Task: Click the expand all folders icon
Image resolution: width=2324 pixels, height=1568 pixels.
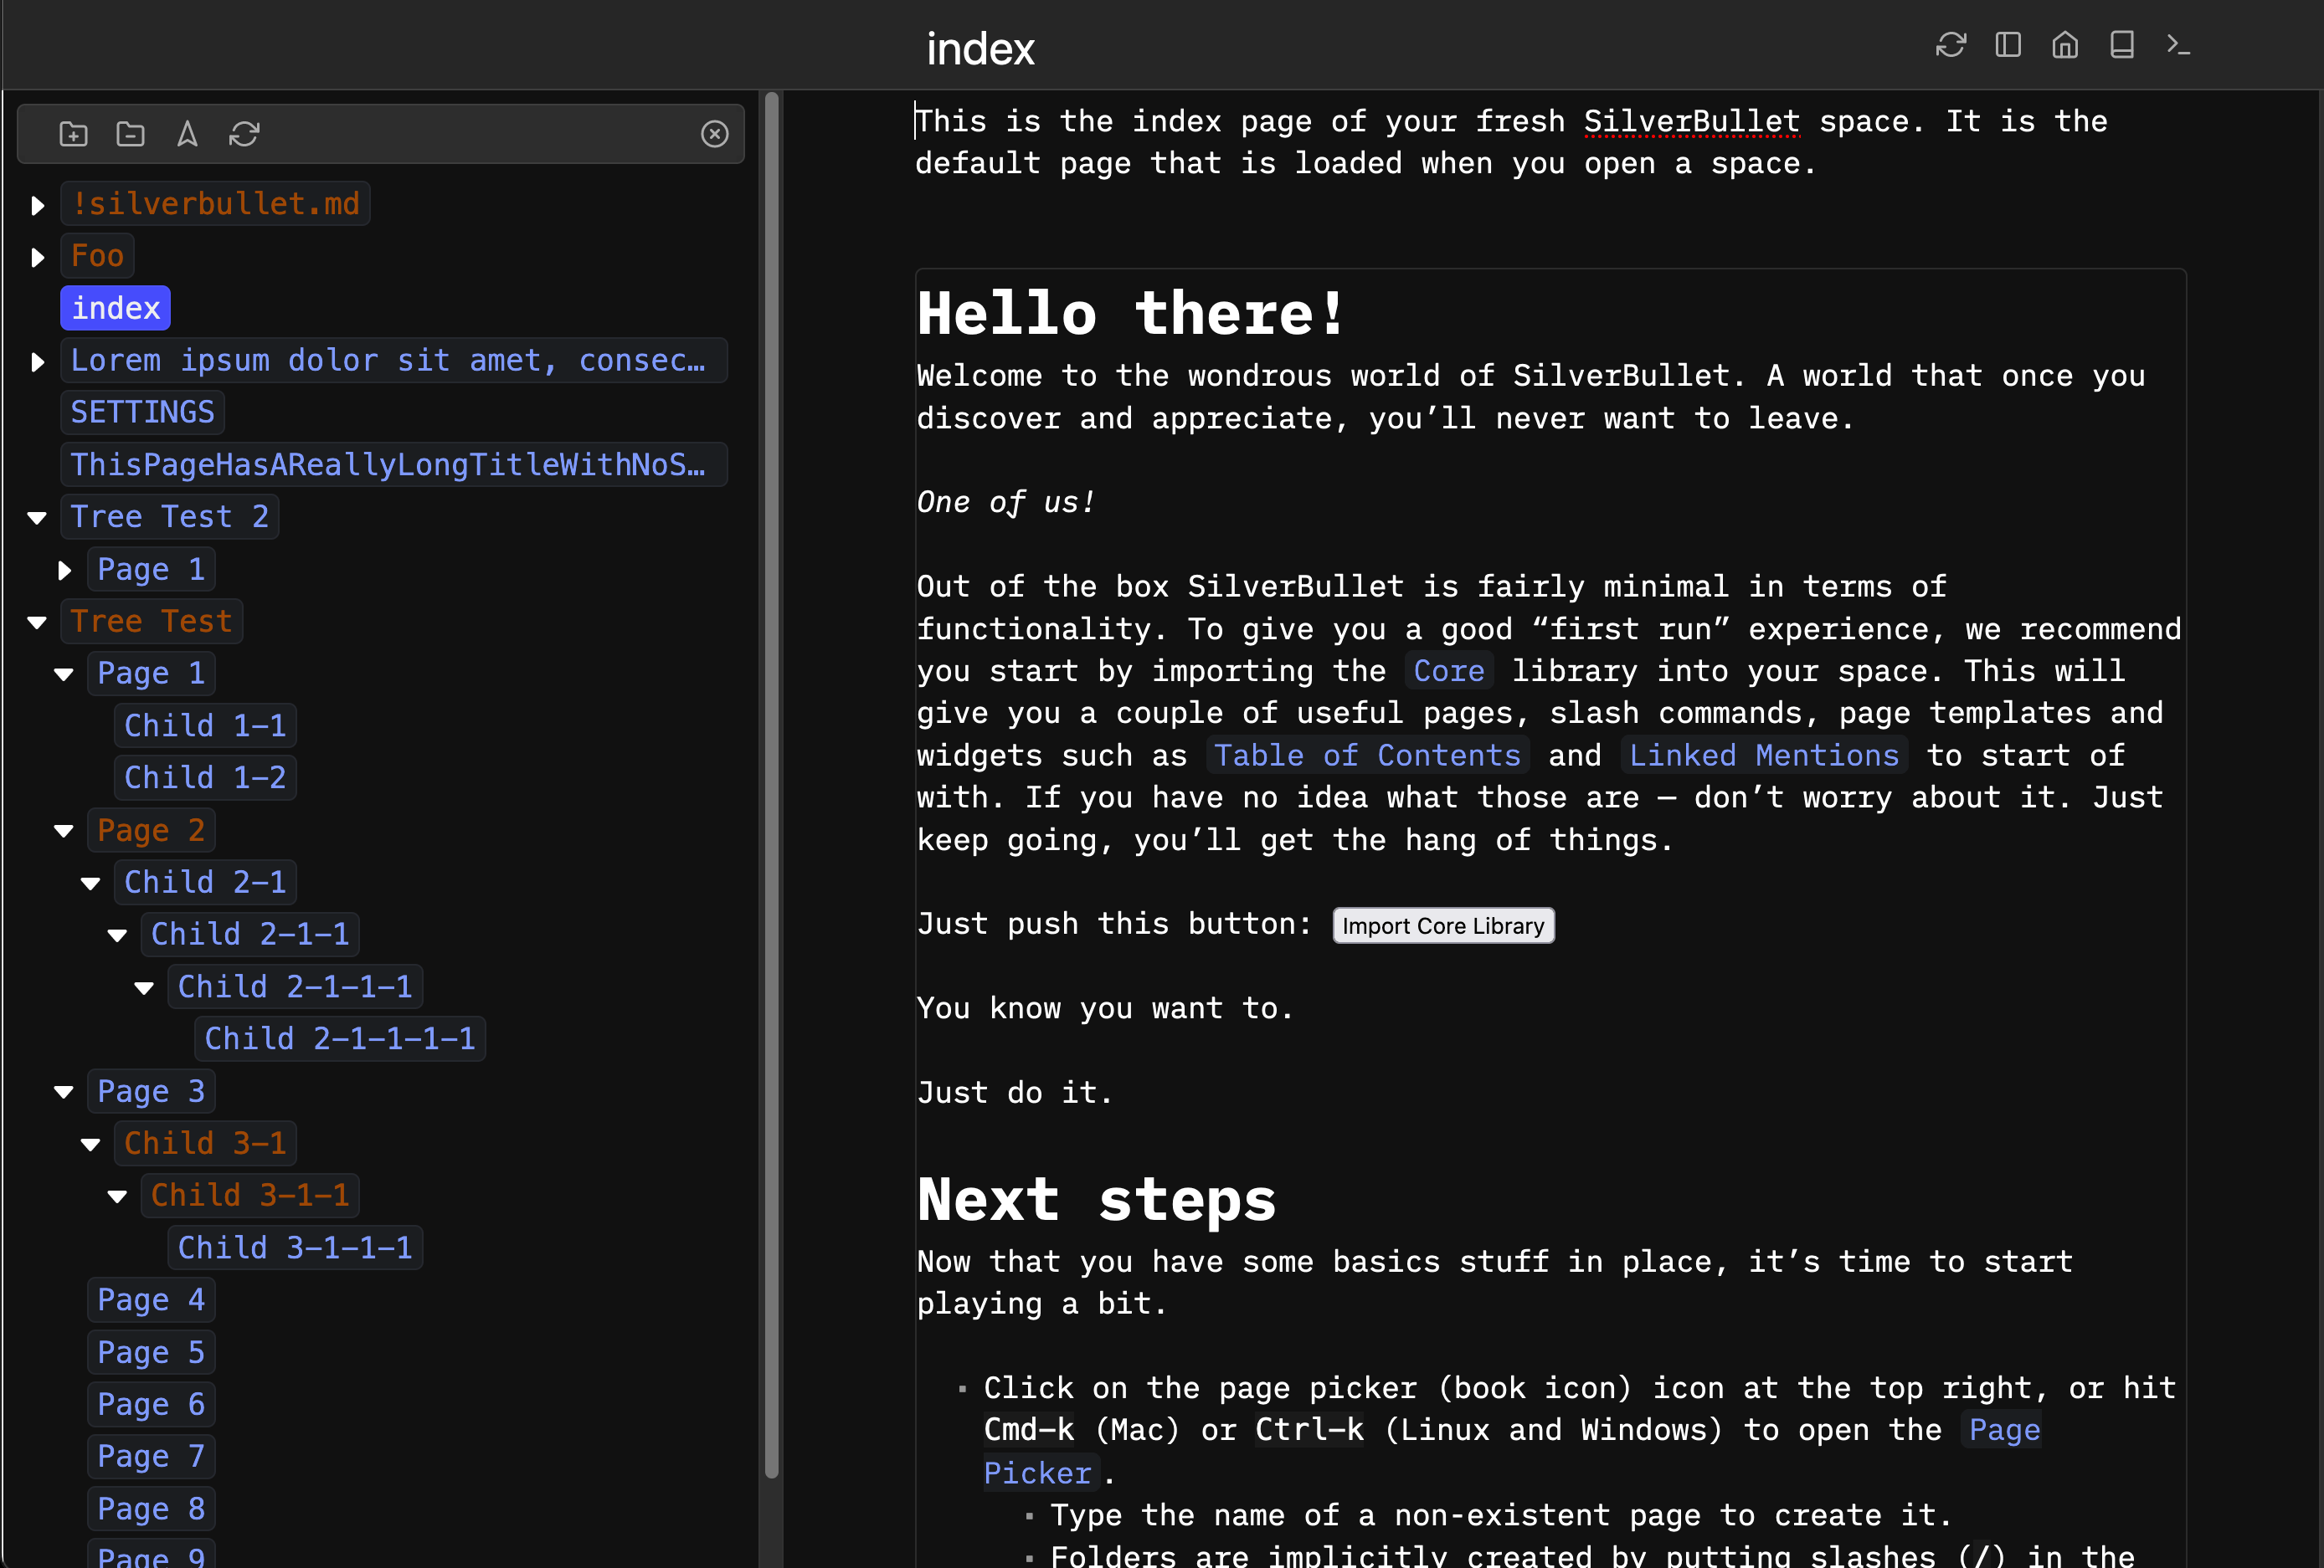Action: (73, 134)
